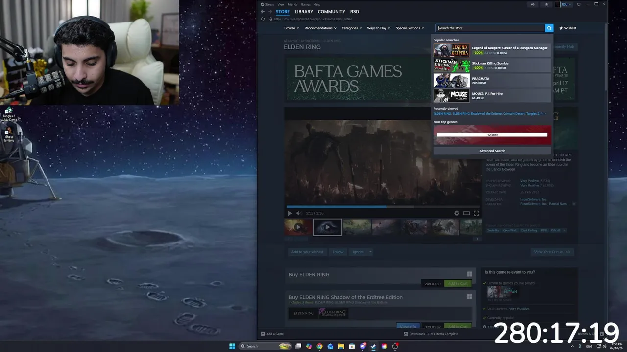Launch Chrome from taskbar
Viewport: 627px width, 352px height.
pos(319,346)
